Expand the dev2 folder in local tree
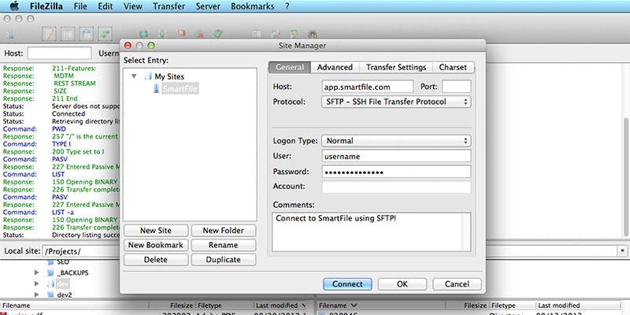Screen dimensions: 630x315 pos(36,295)
